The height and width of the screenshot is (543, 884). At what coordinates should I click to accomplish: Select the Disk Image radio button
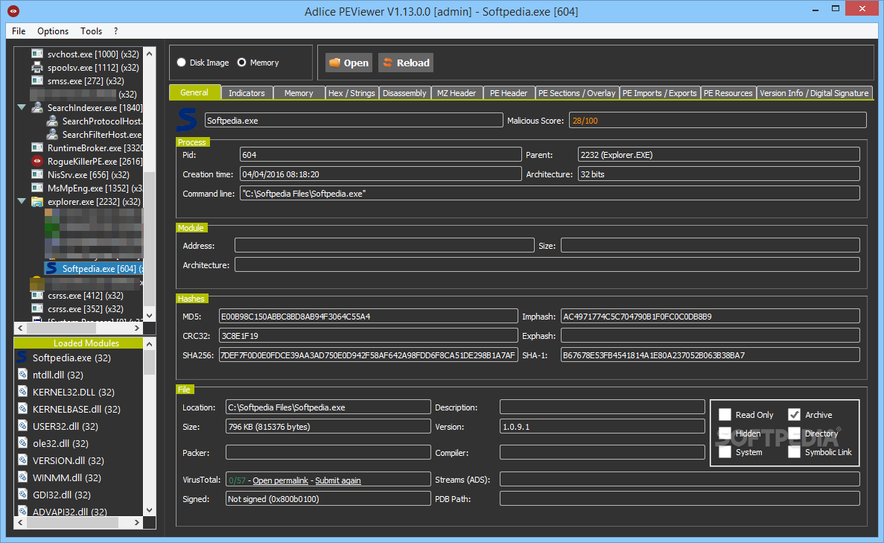click(x=182, y=63)
